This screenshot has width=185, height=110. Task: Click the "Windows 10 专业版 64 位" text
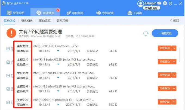(x=46, y=36)
